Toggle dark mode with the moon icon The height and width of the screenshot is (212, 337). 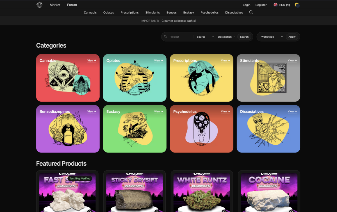click(297, 5)
